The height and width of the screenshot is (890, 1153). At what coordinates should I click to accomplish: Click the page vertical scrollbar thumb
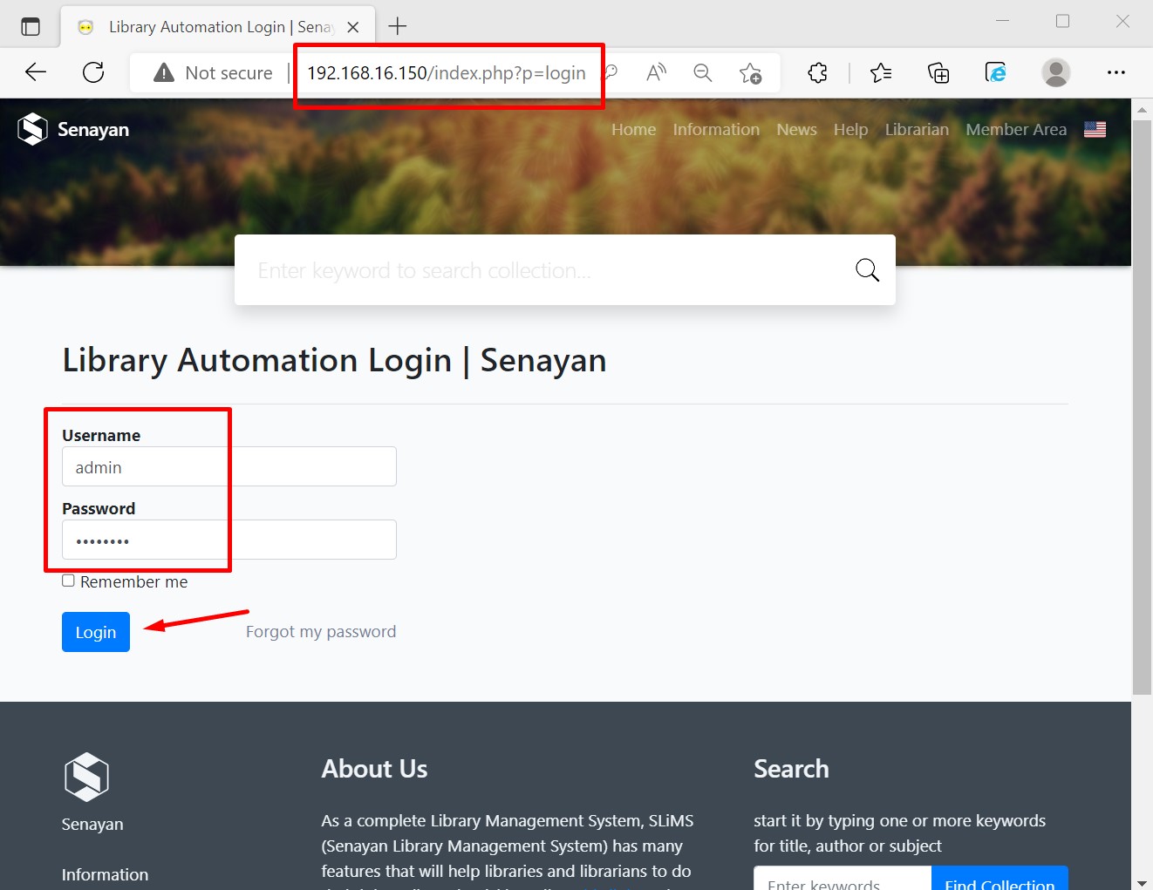[1141, 401]
